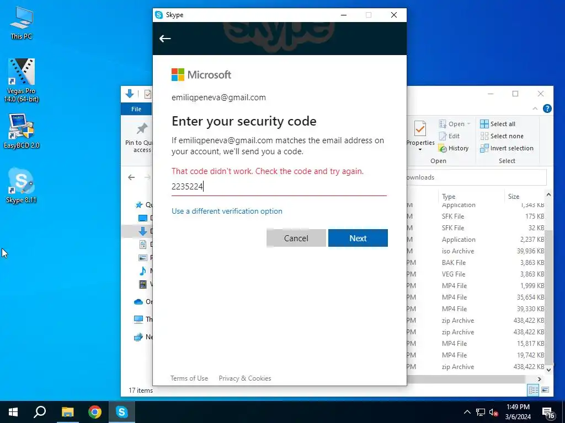
Task: Select Documents icon in navigation pane
Action: tap(143, 245)
